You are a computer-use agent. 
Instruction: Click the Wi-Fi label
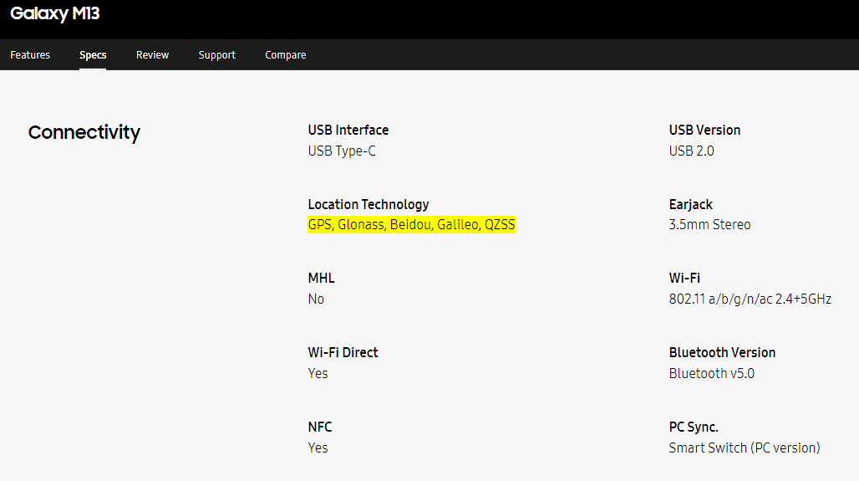click(684, 278)
